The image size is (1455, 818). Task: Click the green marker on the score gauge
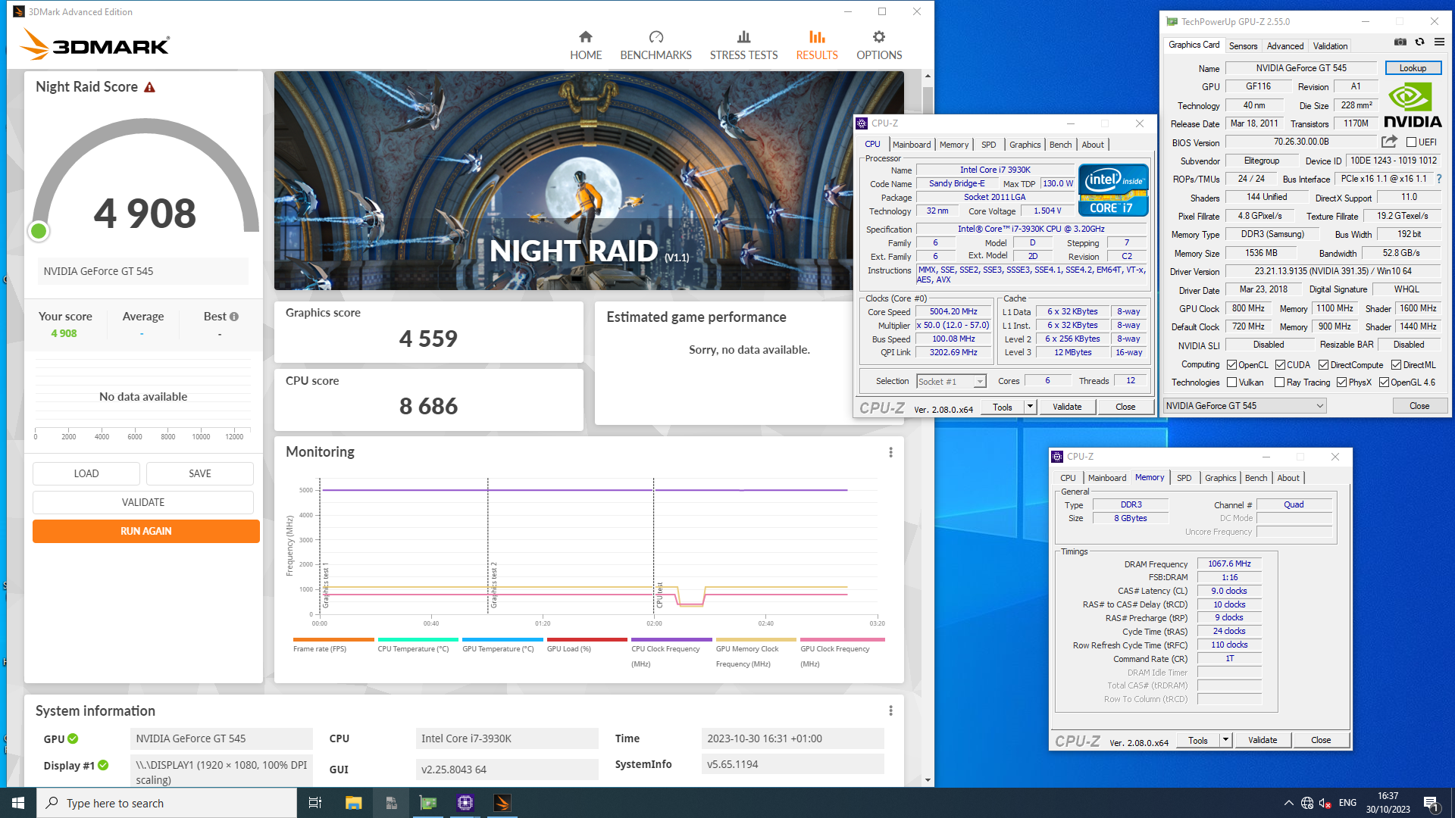pos(39,231)
